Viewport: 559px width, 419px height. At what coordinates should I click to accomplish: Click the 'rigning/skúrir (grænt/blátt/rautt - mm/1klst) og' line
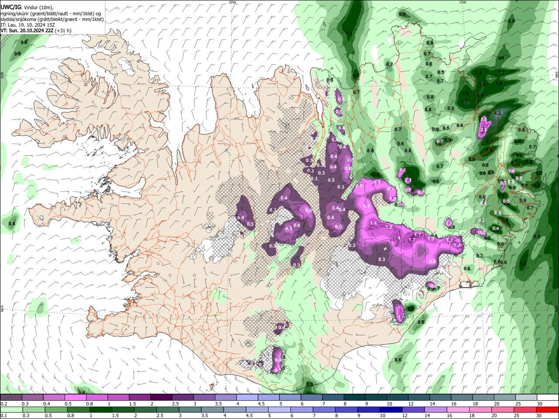[x=50, y=13]
